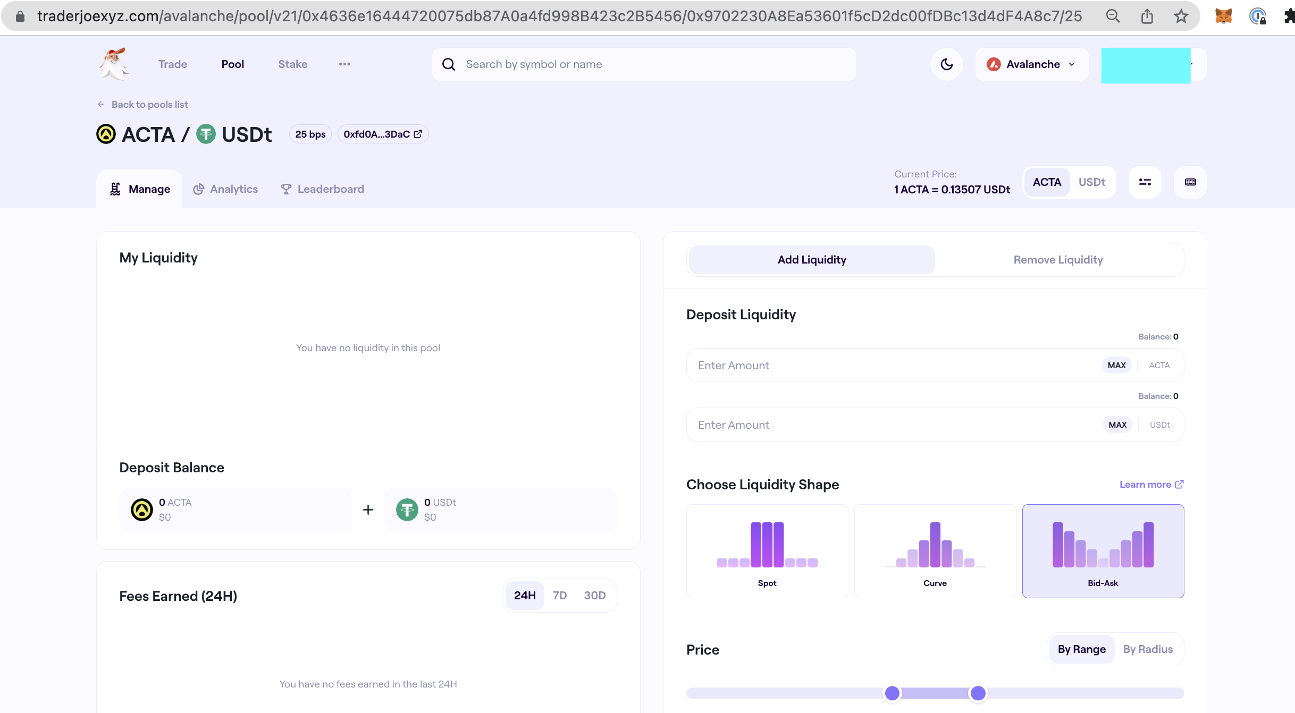Screen dimensions: 1295x713
Task: Open the Remove Liquidity tab
Action: click(1058, 260)
